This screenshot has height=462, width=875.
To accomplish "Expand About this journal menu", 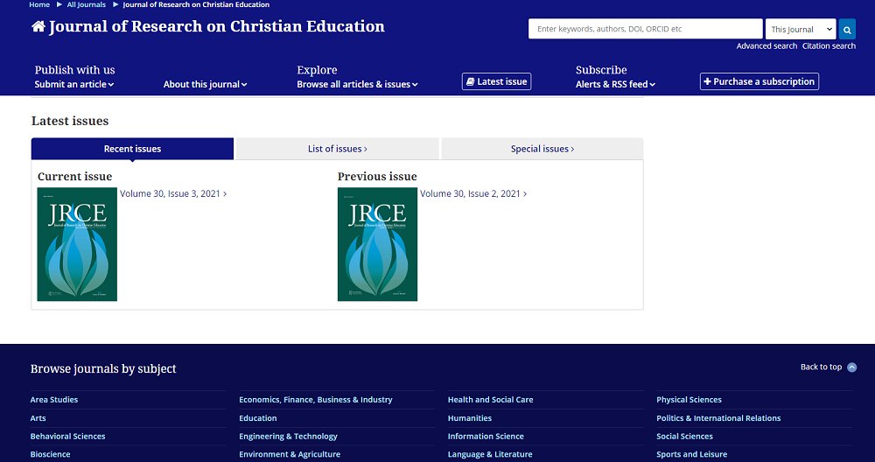I will tap(206, 84).
